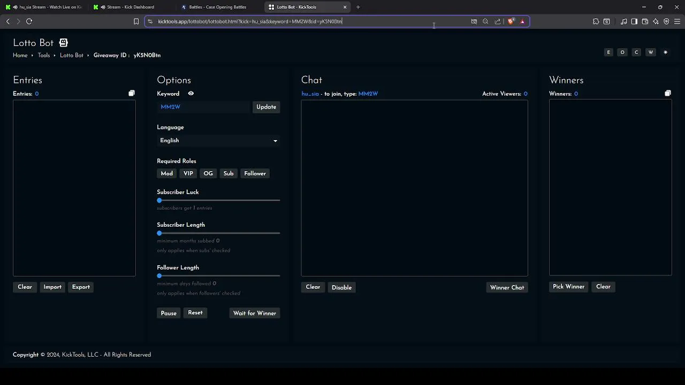This screenshot has width=685, height=385.
Task: Copy entries list with clipboard icon
Action: (x=132, y=94)
